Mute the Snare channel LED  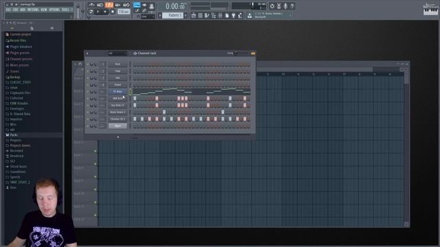tap(87, 85)
